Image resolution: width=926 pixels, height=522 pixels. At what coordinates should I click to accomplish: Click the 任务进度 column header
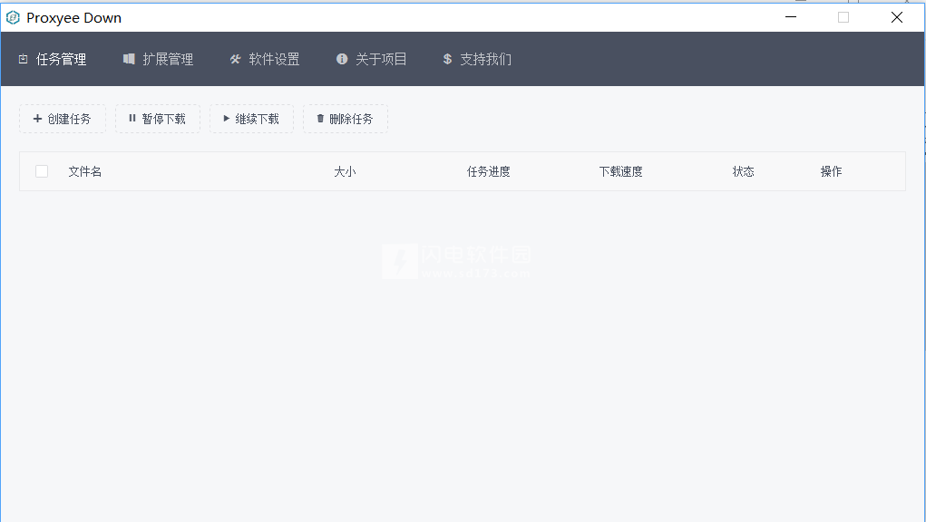(x=489, y=171)
